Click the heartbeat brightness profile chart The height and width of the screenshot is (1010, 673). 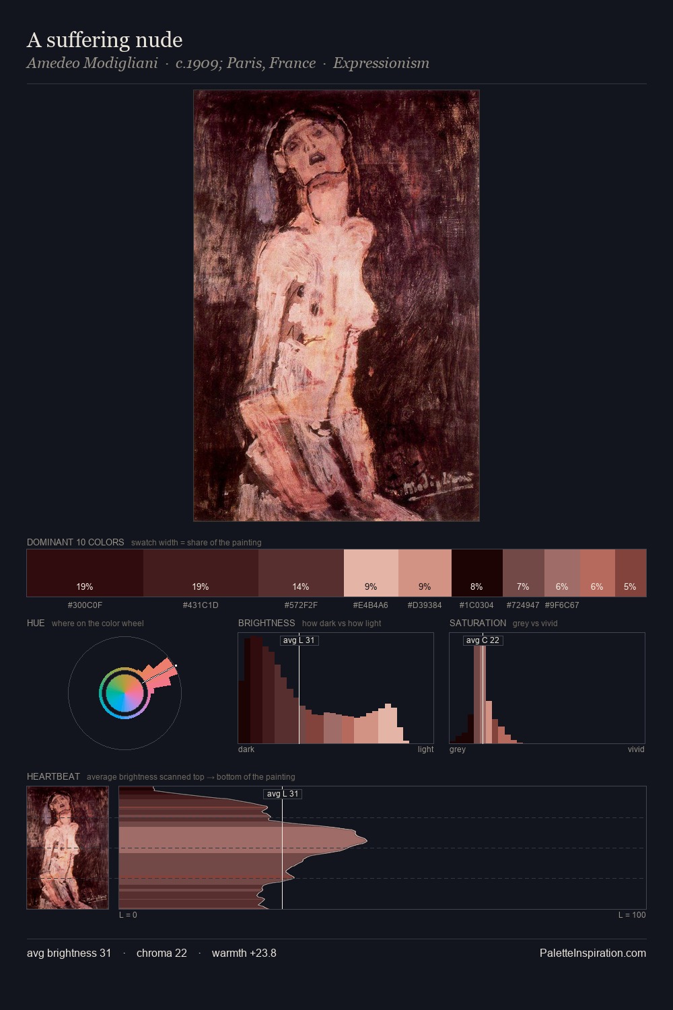(x=382, y=848)
